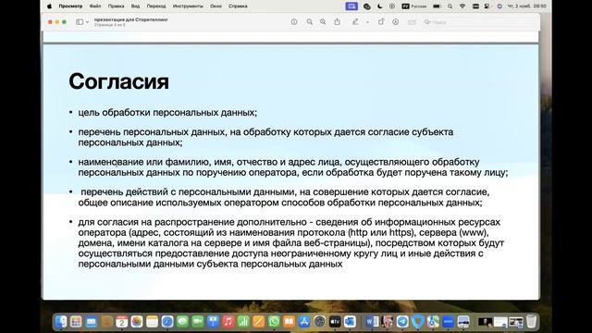
Task: Click the form filling toolbar icon
Action: [412, 22]
